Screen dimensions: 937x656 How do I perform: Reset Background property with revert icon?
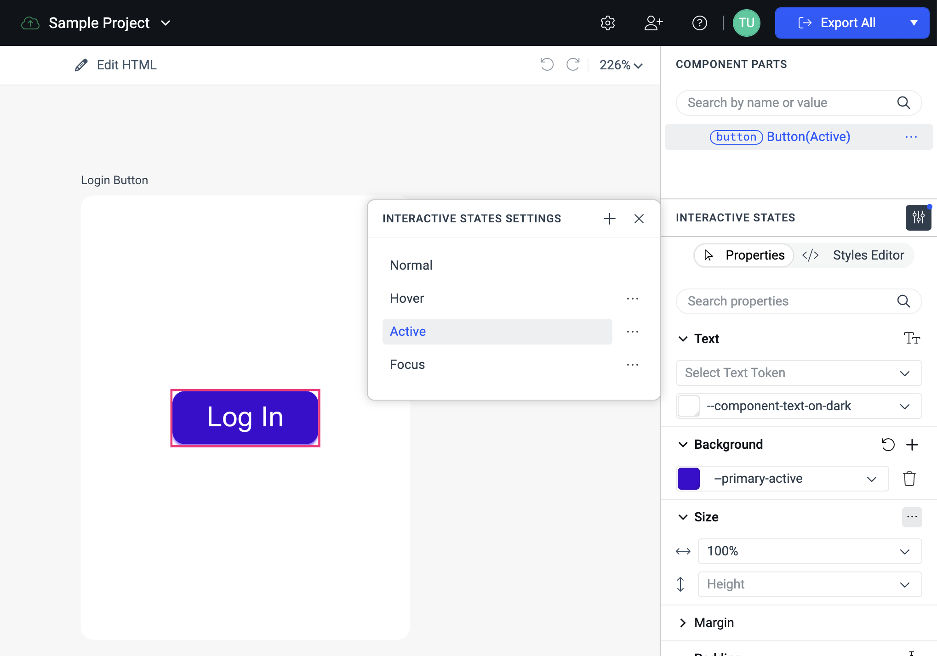[x=888, y=444]
